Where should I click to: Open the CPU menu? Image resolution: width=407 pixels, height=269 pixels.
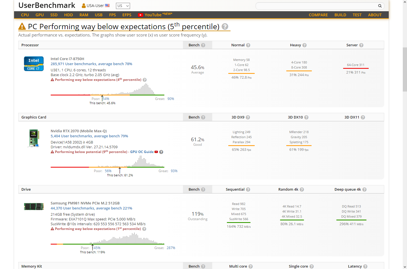[x=25, y=15]
